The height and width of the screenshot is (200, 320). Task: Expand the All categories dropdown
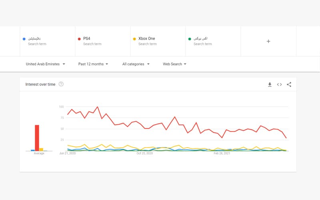coord(136,64)
